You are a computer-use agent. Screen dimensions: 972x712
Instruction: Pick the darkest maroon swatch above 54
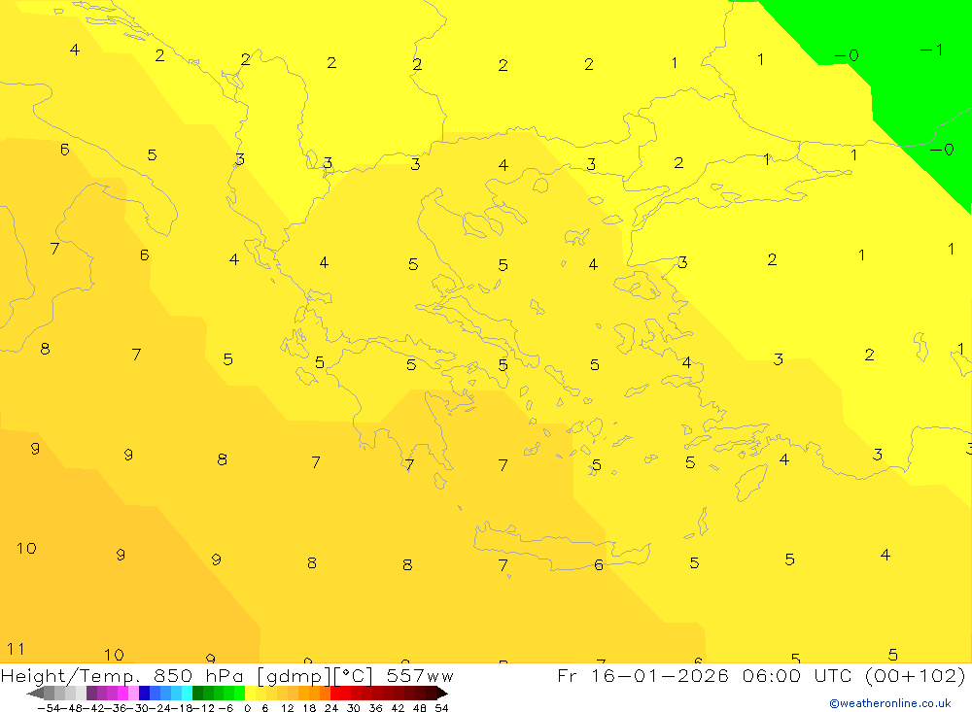click(x=431, y=694)
